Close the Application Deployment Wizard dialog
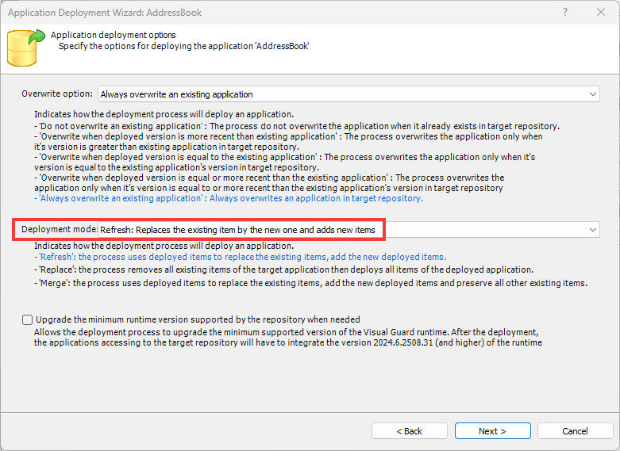 tap(601, 12)
